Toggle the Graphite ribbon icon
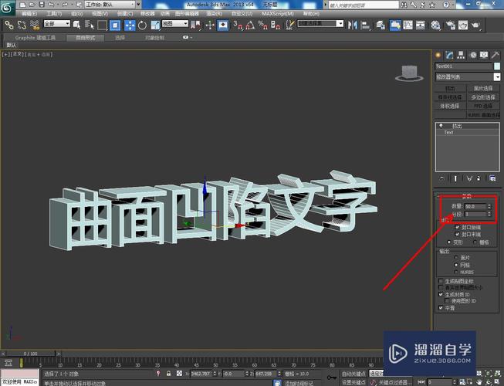Viewport: 504px width, 386px height. tap(395, 25)
